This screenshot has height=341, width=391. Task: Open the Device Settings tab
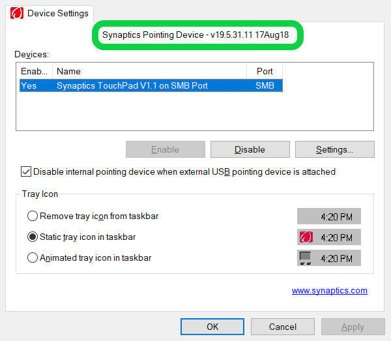tap(50, 14)
